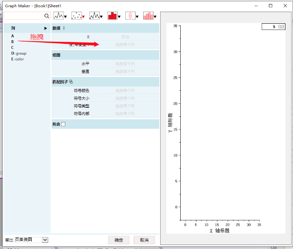Viewport: 293px width, 249px height.
Task: Click the 符号类型 drop field
Action: (125, 106)
